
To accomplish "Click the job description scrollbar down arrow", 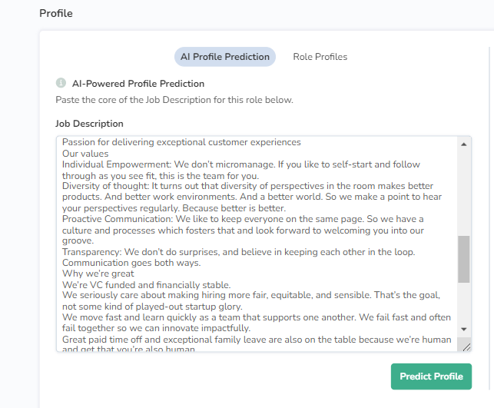I will pos(463,329).
